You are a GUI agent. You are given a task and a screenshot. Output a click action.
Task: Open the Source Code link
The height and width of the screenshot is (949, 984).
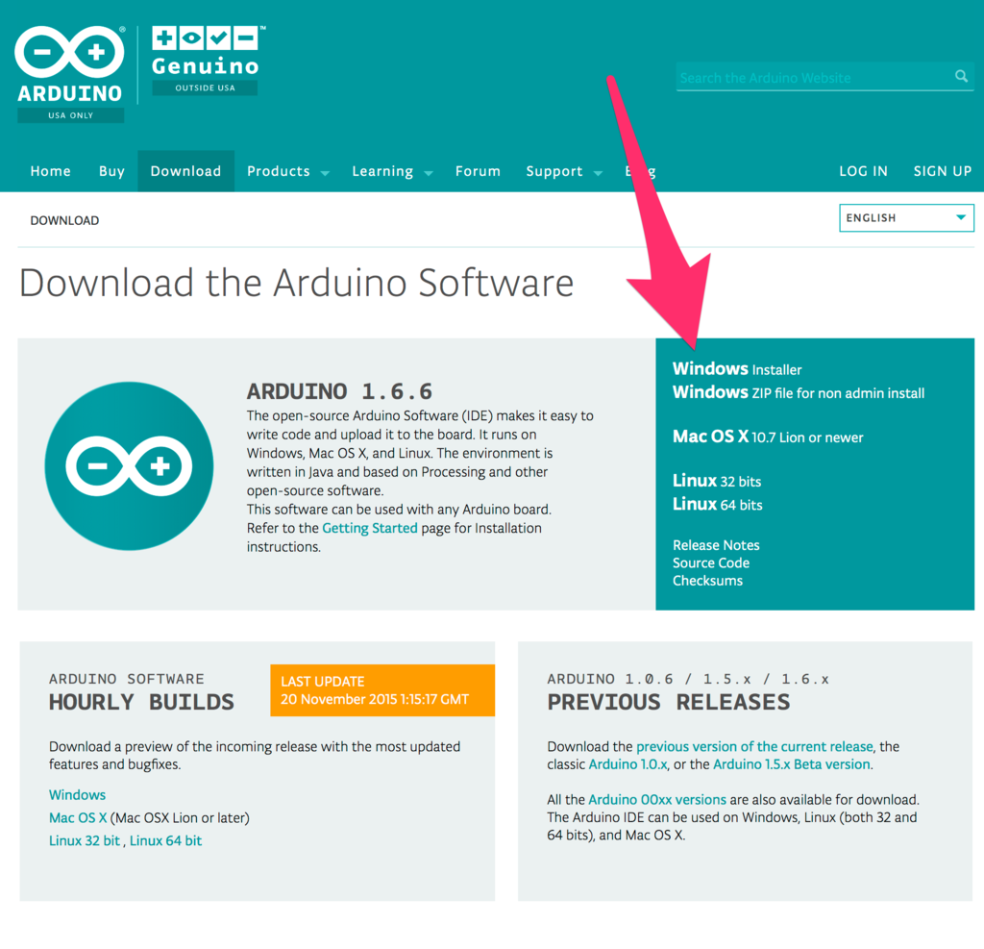pyautogui.click(x=711, y=562)
